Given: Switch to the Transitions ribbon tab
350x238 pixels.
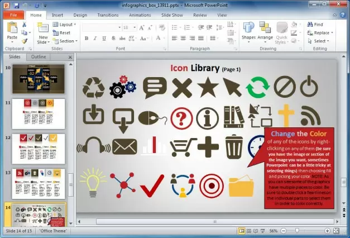Looking at the screenshot, I should pos(107,15).
